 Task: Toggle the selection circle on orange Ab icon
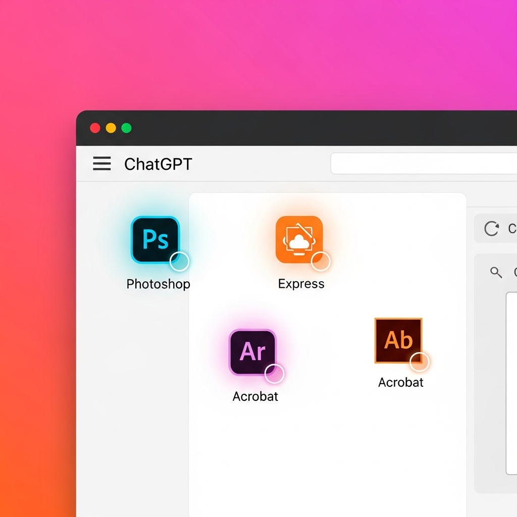tap(419, 361)
